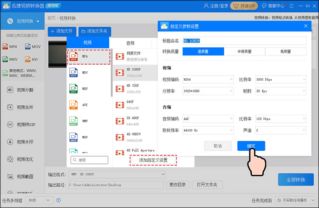
Task: Open the hamburger menu in title bar
Action: (291, 6)
